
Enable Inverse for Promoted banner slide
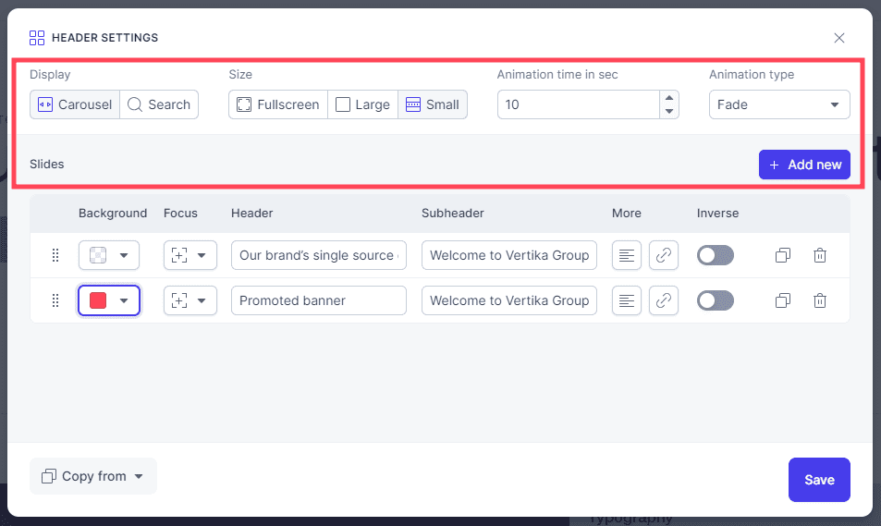click(716, 300)
